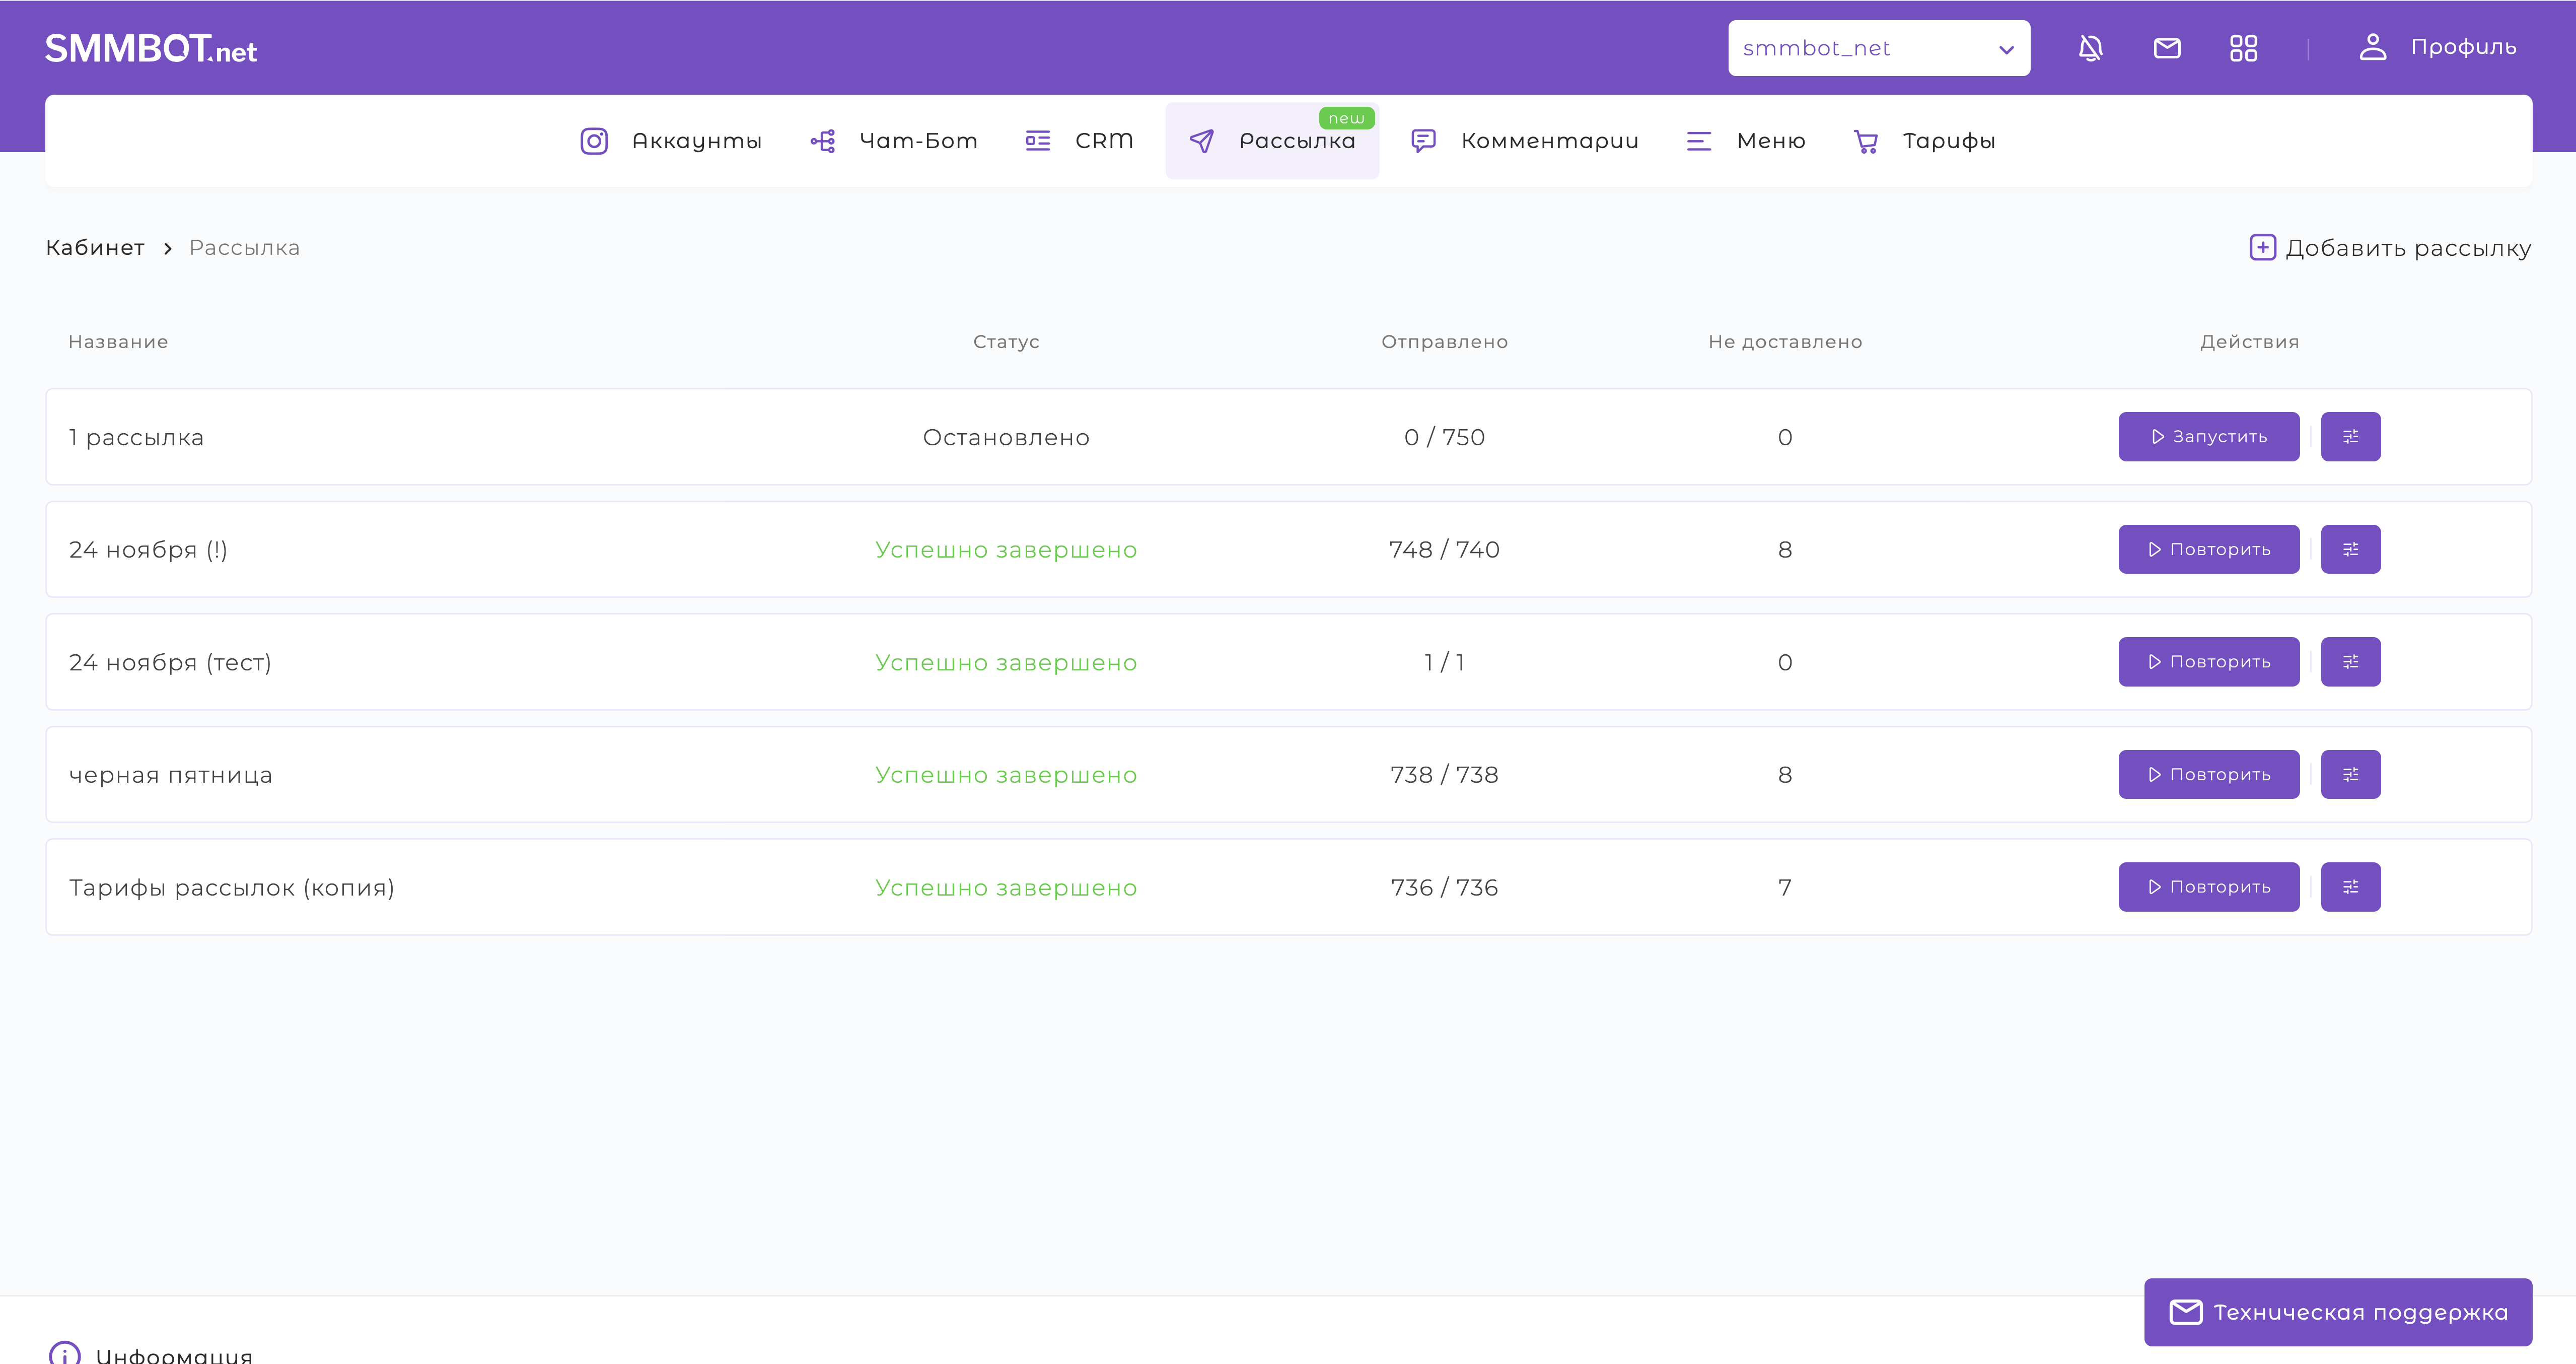
Task: Open Техническая поддержка support button
Action: pyautogui.click(x=2337, y=1312)
